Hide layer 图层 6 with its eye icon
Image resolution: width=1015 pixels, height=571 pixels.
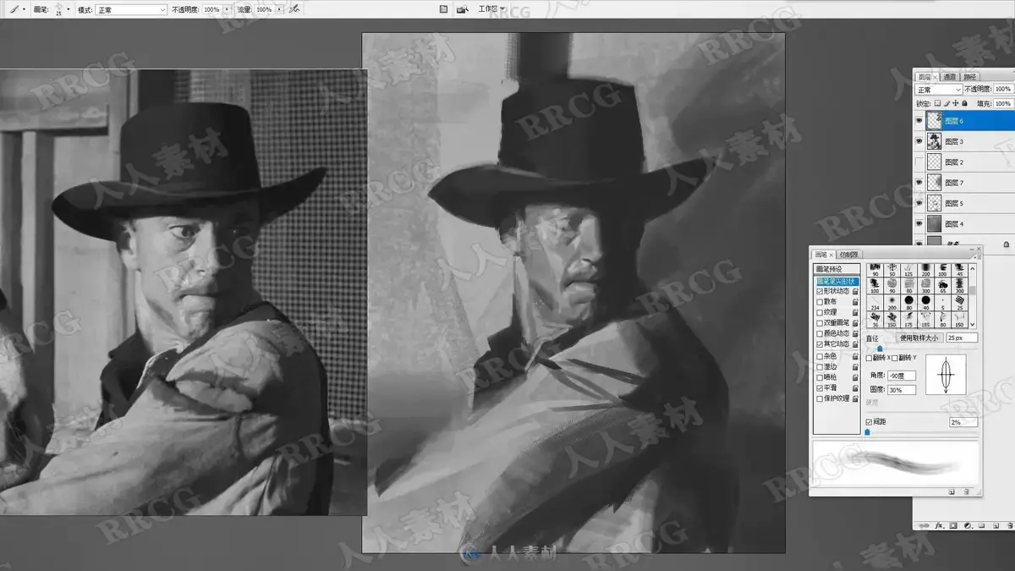tap(920, 121)
